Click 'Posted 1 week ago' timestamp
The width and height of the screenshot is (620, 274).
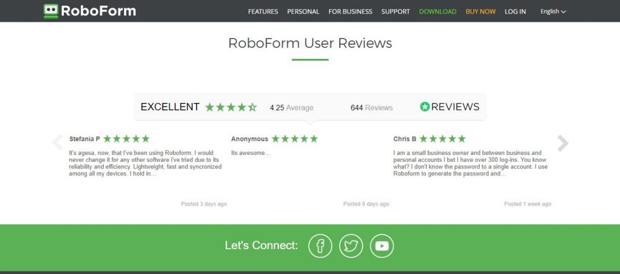click(528, 204)
